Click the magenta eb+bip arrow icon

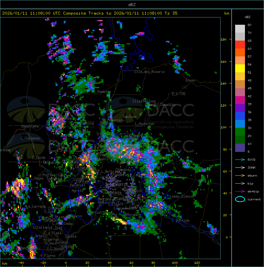coord(240,192)
